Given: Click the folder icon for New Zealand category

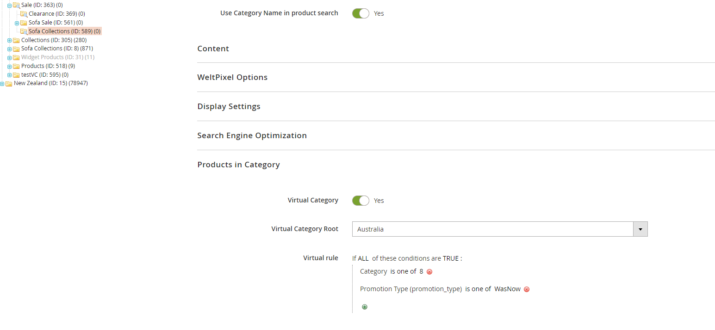Looking at the screenshot, I should (9, 83).
